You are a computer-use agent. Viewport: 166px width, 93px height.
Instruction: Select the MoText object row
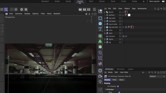tap(112, 15)
